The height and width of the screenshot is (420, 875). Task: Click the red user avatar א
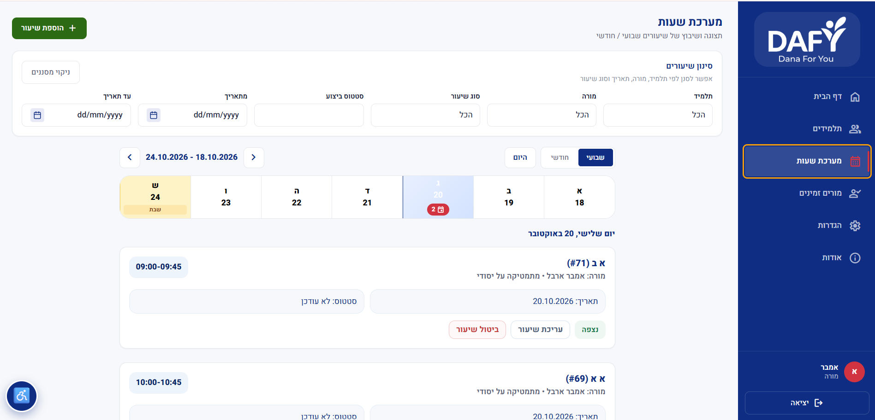[x=854, y=372]
